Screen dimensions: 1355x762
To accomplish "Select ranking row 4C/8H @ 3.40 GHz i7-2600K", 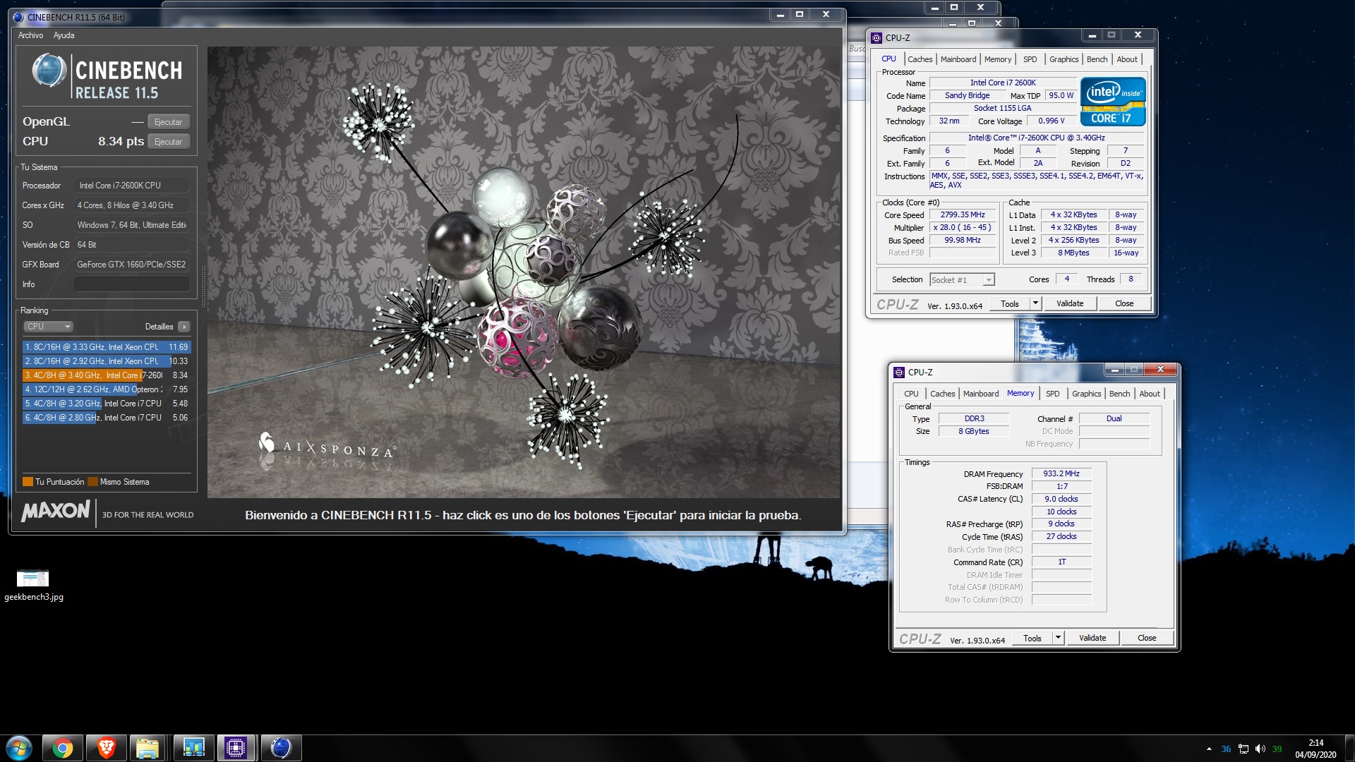I will click(x=107, y=375).
